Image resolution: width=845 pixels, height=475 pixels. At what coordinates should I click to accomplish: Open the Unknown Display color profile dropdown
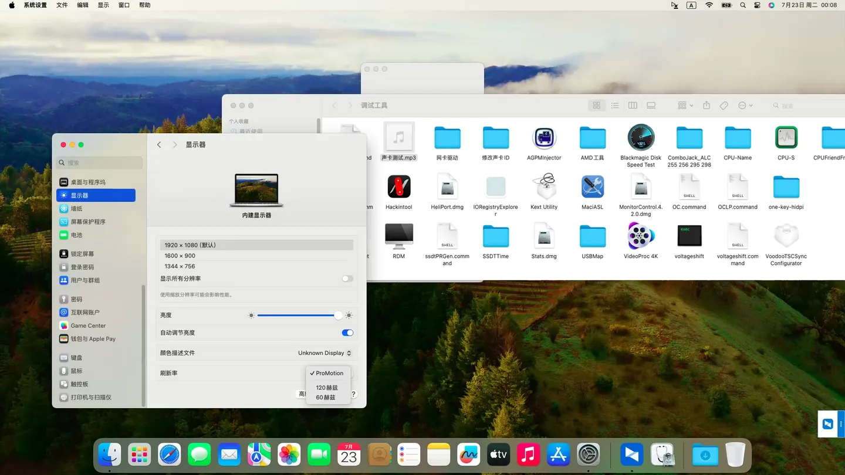pos(325,353)
